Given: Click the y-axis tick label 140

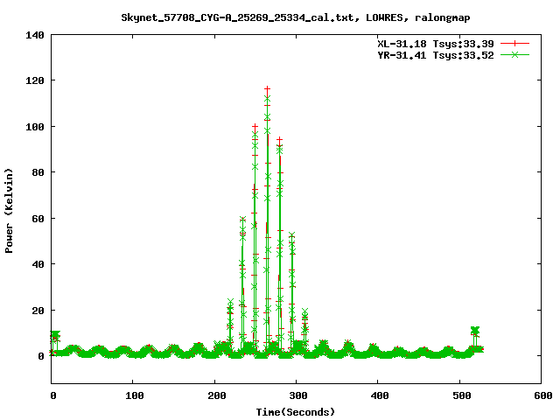Looking at the screenshot, I should click(x=35, y=35).
